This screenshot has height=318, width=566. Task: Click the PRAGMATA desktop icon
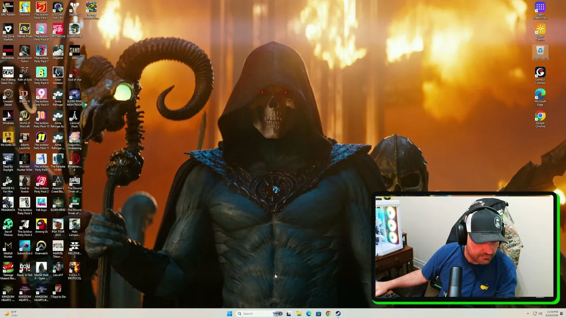[8, 204]
